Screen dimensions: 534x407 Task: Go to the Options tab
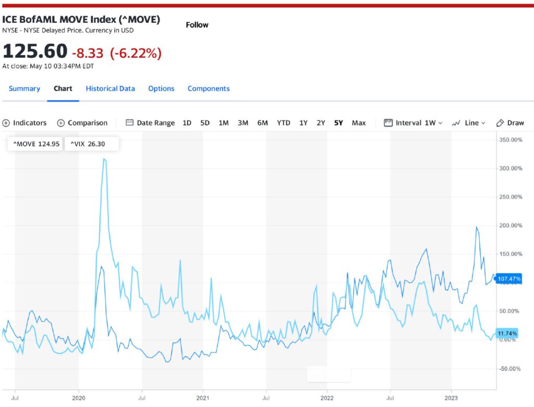point(161,89)
